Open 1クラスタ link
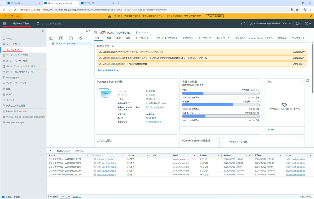This screenshot has height=199, width=314. 150,114
